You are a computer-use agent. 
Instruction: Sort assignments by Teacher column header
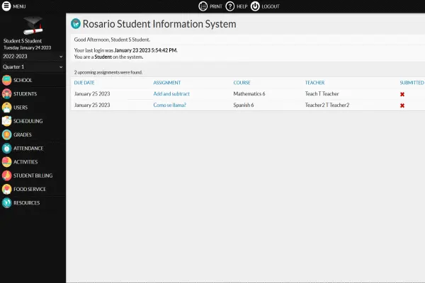pyautogui.click(x=314, y=82)
